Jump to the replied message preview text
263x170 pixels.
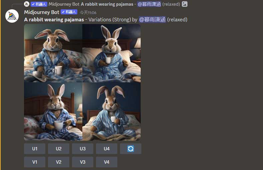107,4
